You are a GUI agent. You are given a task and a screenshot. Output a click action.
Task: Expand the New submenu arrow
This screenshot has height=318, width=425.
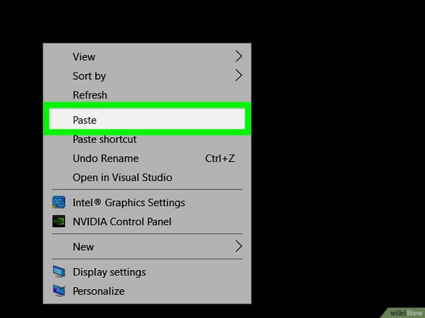[x=238, y=246]
